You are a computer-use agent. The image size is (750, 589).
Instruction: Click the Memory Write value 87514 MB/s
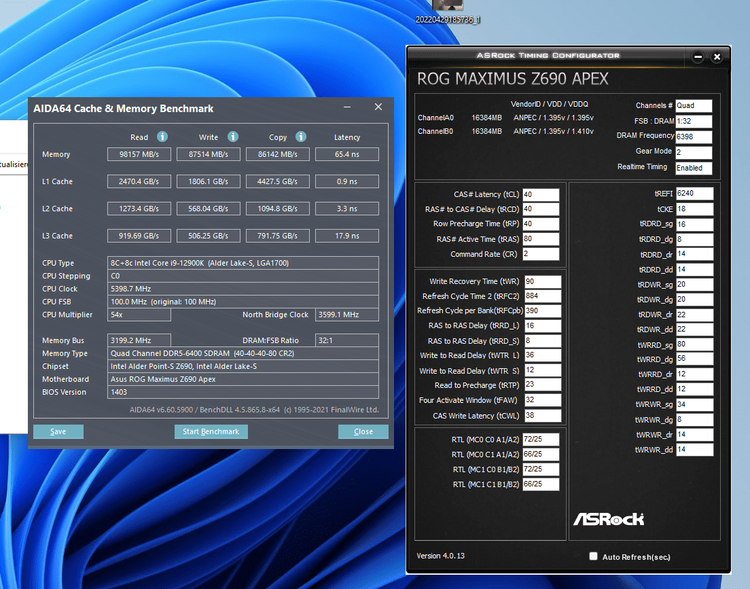tap(209, 154)
